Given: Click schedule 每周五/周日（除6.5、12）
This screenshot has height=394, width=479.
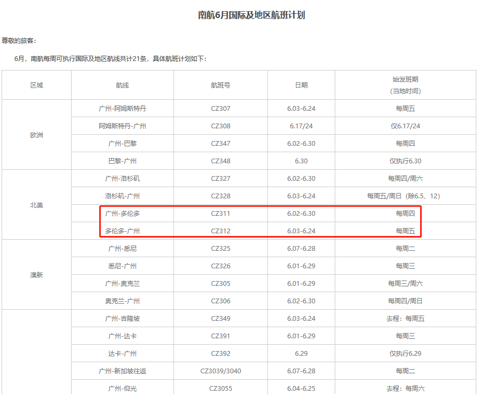Looking at the screenshot, I should (x=404, y=196).
